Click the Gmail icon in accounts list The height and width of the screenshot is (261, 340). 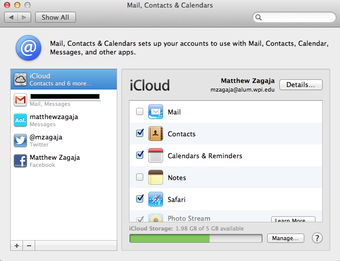pos(20,100)
